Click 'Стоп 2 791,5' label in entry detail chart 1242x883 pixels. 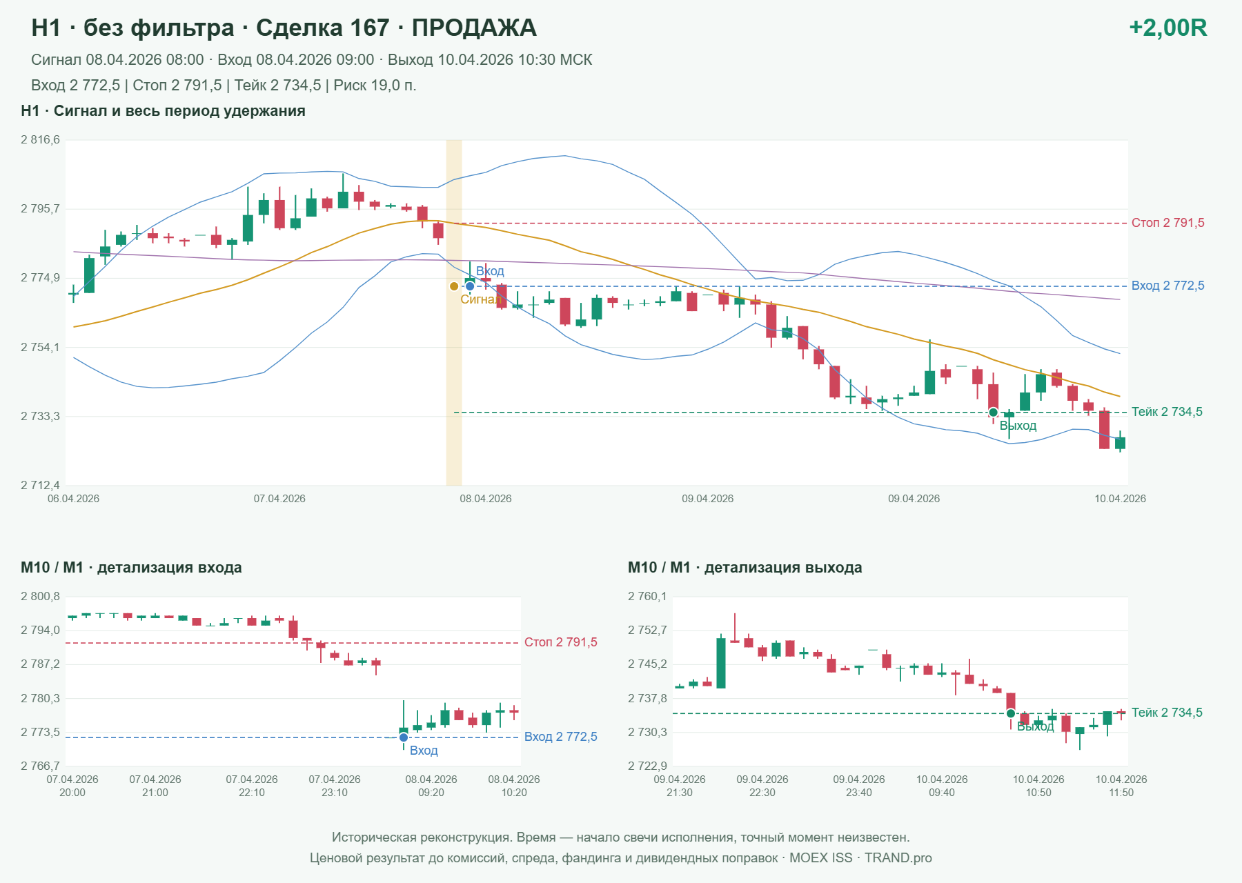pyautogui.click(x=561, y=642)
